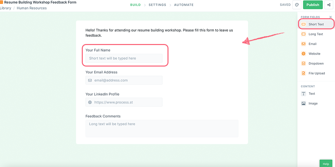
Task: Add a Long Text field label
Action: [316, 34]
